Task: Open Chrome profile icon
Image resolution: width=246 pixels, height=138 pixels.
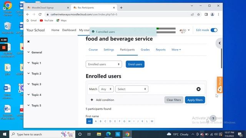Action: click(212, 15)
